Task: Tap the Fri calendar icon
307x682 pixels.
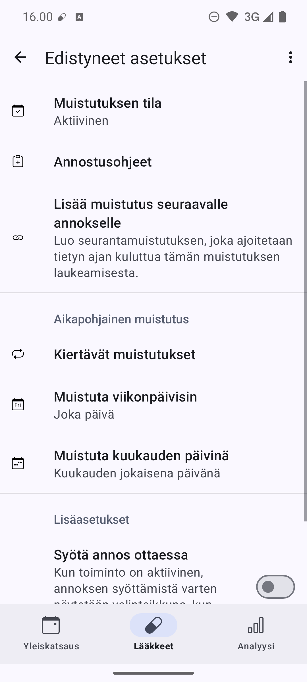Action: 18,404
